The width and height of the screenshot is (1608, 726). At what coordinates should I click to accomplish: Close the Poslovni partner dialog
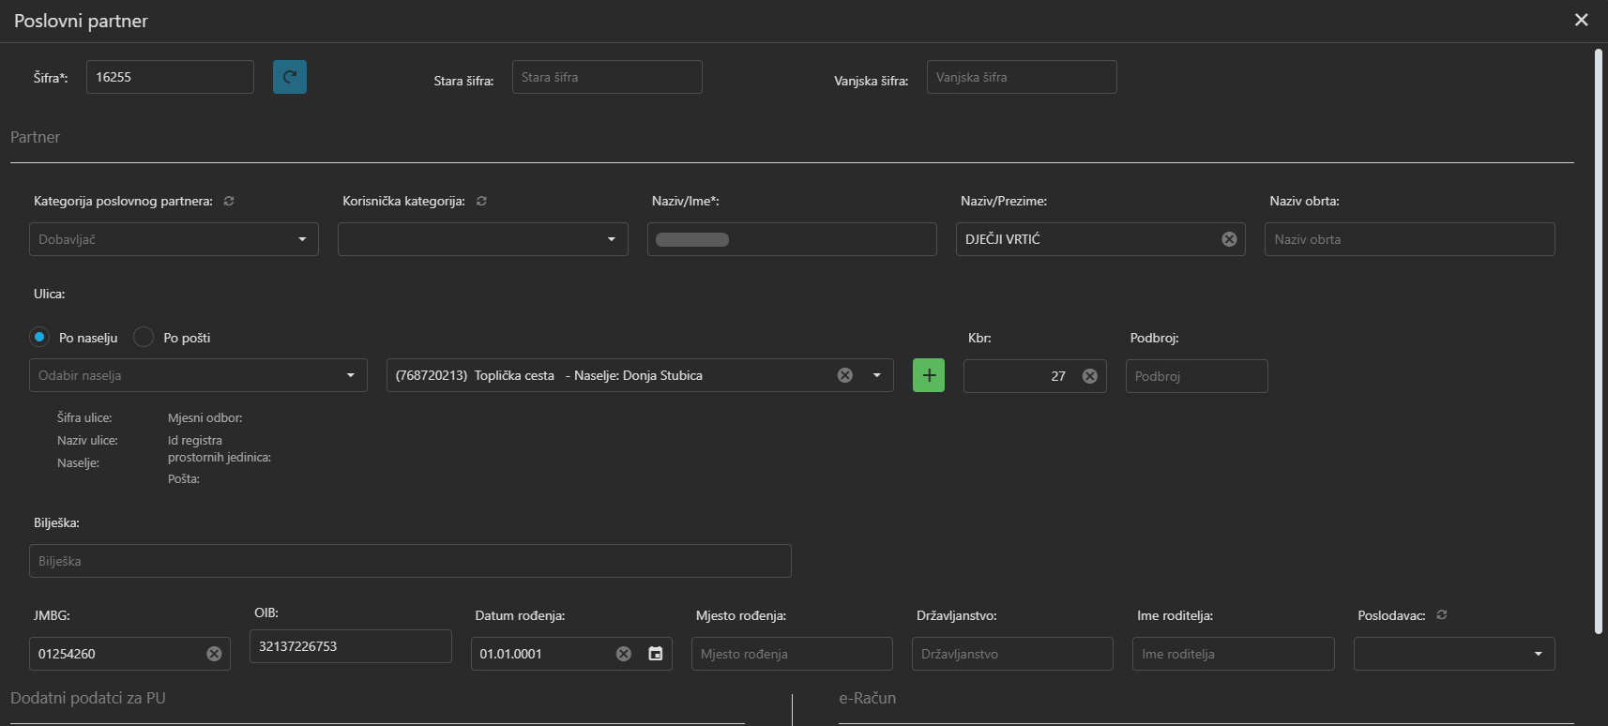[x=1581, y=20]
